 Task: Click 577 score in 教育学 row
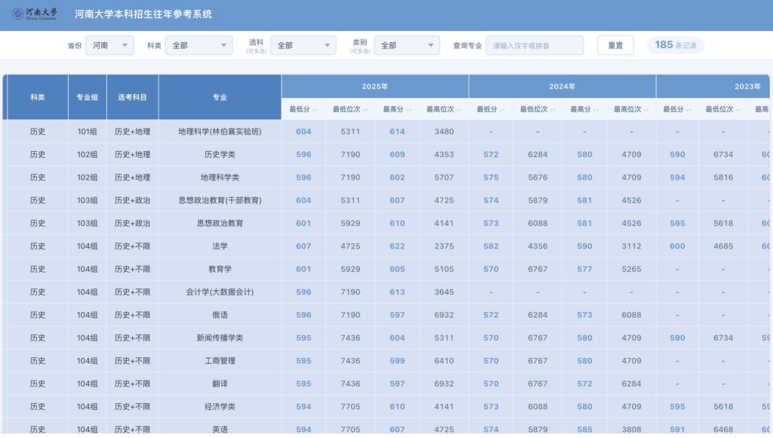click(585, 269)
